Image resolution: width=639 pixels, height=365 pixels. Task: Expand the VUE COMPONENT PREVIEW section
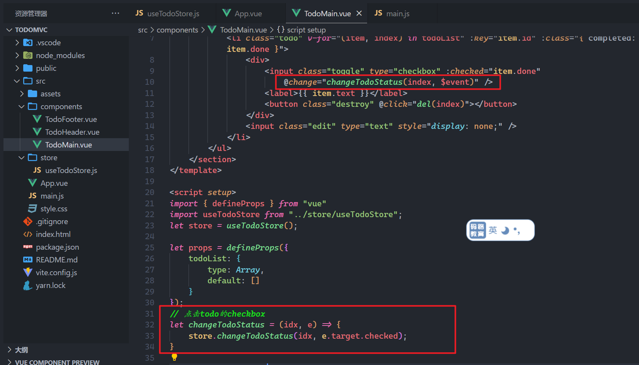point(9,362)
